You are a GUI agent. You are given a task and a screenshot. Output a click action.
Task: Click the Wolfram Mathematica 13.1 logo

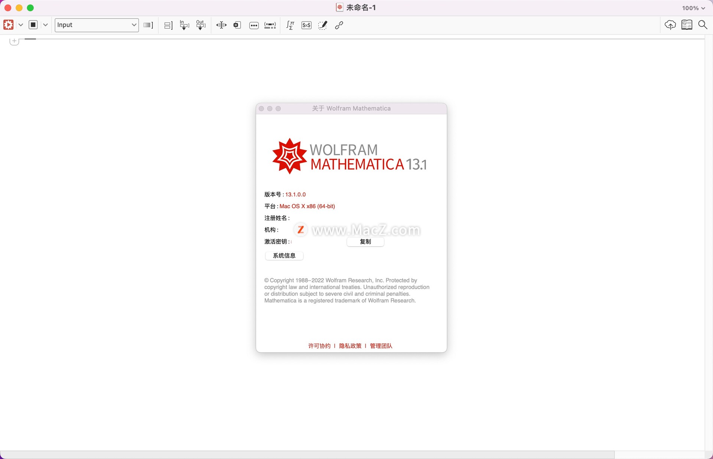coord(349,156)
